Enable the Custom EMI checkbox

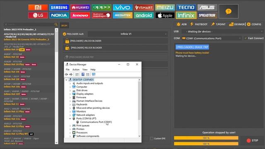click(x=152, y=138)
